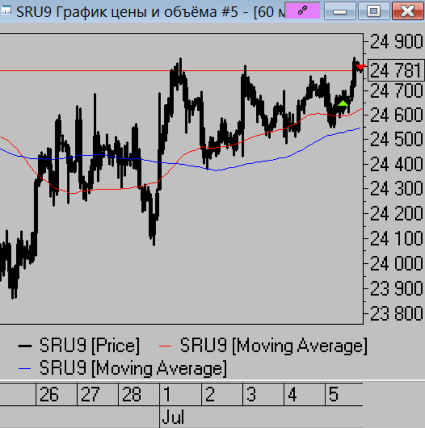The image size is (425, 428).
Task: Click the date label 26 on time axis
Action: (49, 396)
